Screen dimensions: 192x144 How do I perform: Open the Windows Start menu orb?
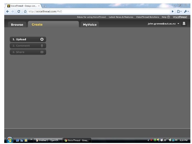(x=10, y=140)
